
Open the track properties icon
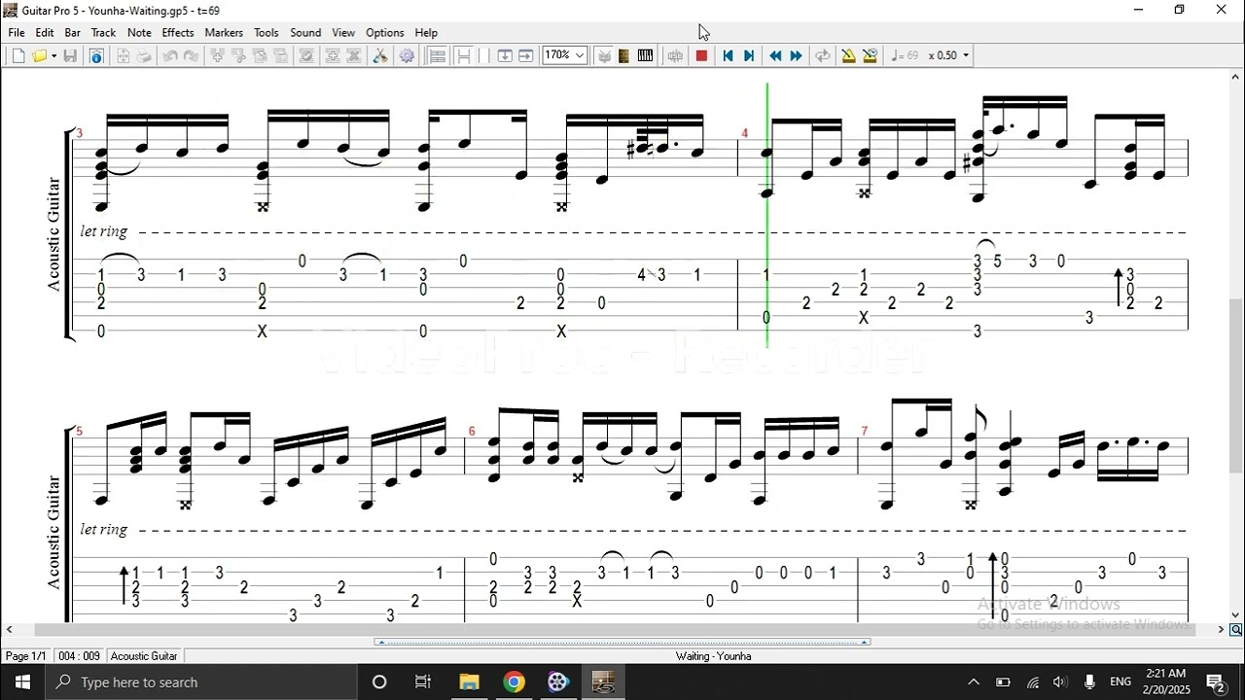(306, 56)
